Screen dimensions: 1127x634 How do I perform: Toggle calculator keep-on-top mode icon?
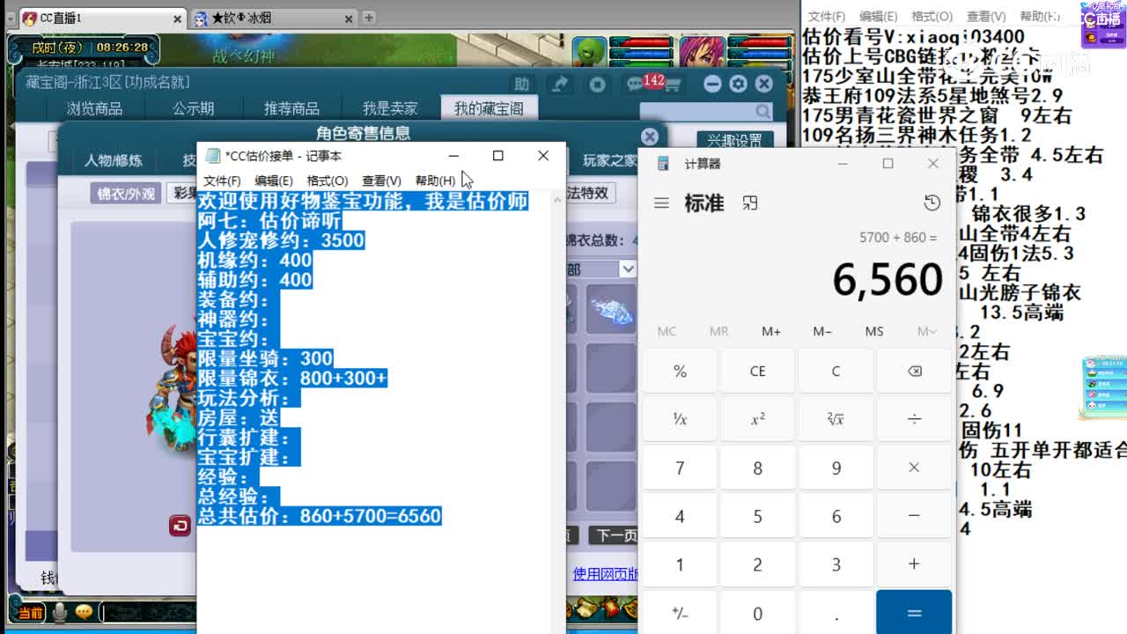tap(749, 203)
